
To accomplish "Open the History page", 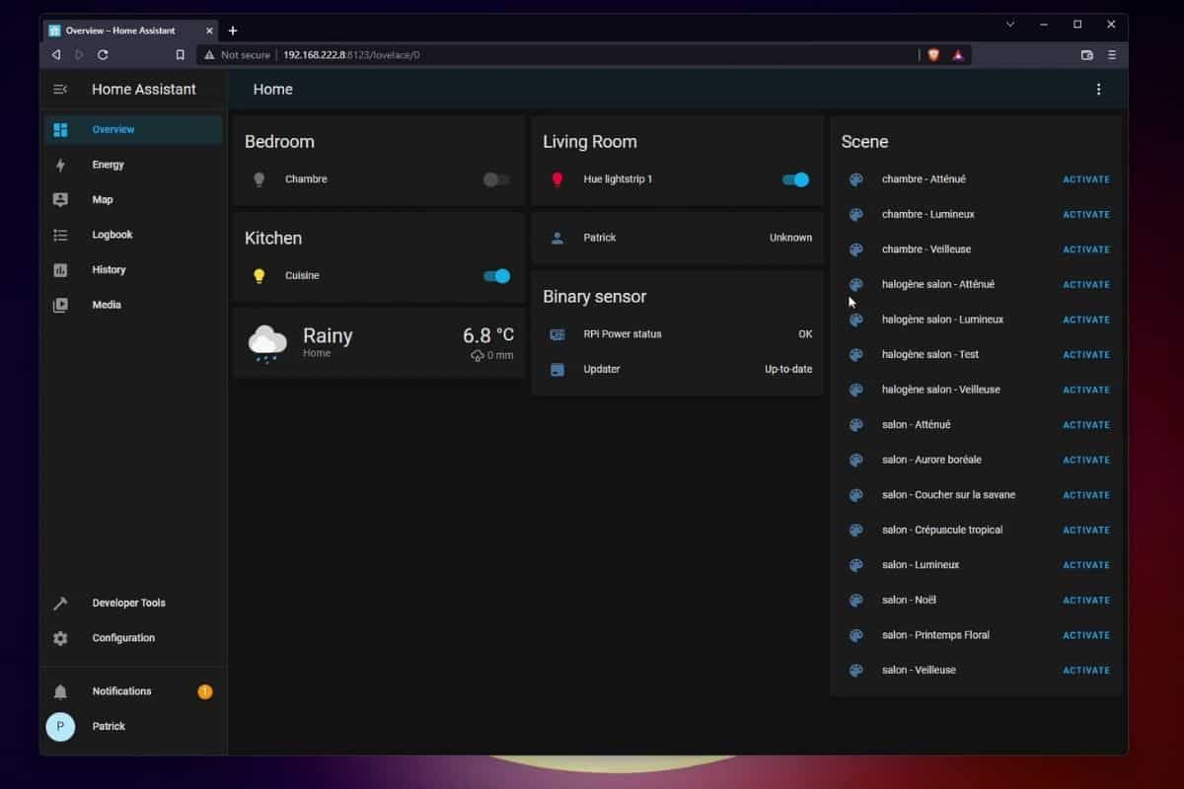I will (133, 269).
